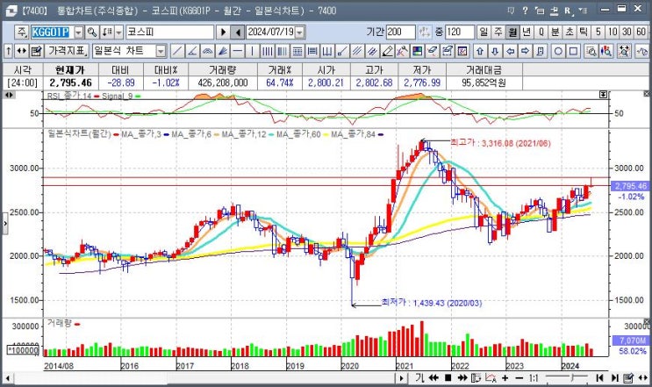
Task: Select the parallel diagonal lines tool
Action: click(x=357, y=51)
